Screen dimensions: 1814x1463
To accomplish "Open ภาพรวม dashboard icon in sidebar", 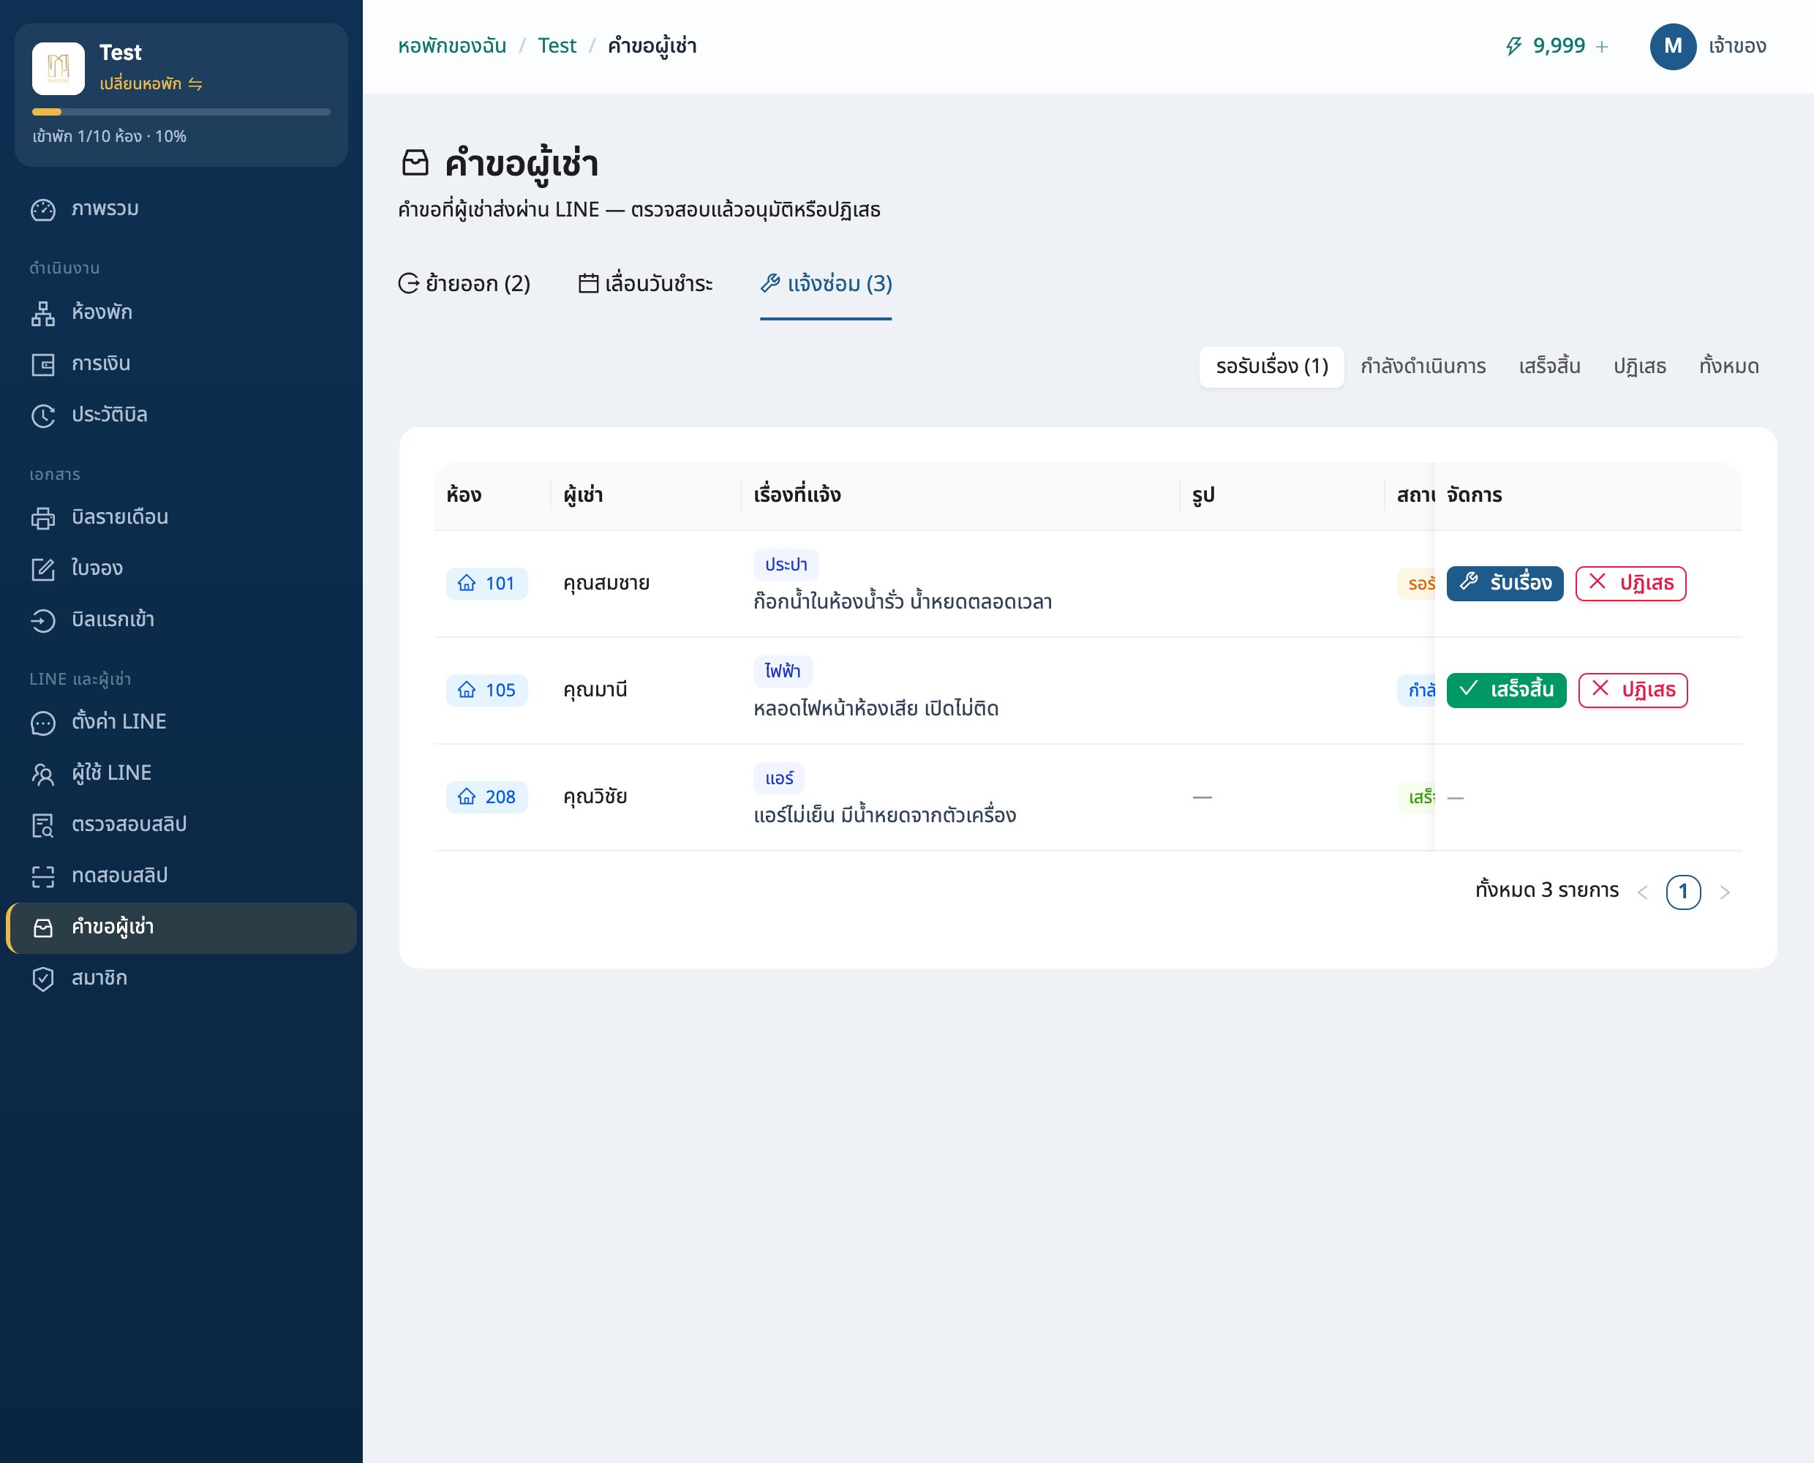I will [x=43, y=210].
